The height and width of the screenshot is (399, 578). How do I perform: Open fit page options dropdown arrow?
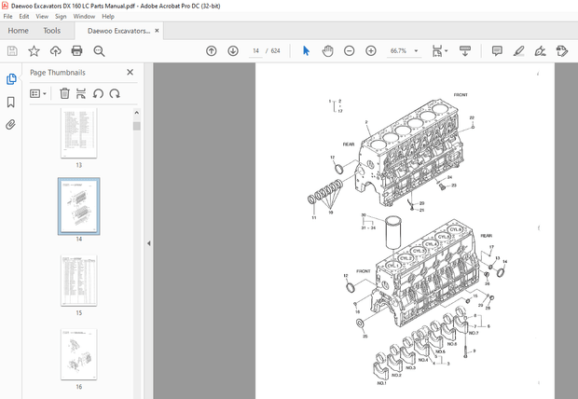pyautogui.click(x=446, y=51)
